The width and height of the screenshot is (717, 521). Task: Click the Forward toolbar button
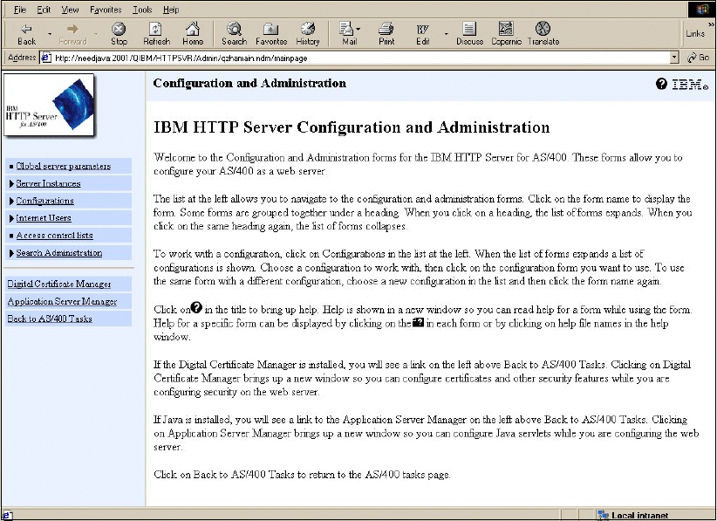coord(72,34)
